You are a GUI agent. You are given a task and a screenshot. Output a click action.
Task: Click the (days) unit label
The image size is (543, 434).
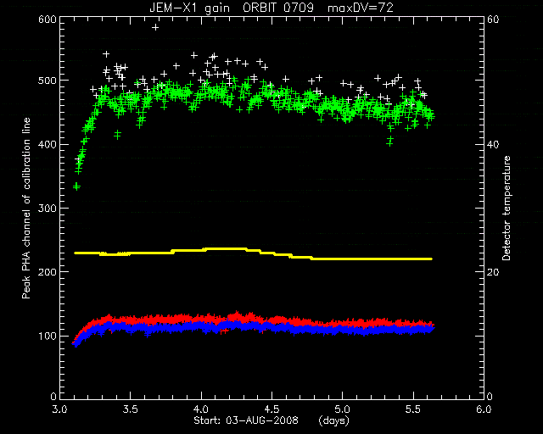coord(333,420)
